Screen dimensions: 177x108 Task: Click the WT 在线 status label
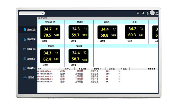[x=148, y=13]
